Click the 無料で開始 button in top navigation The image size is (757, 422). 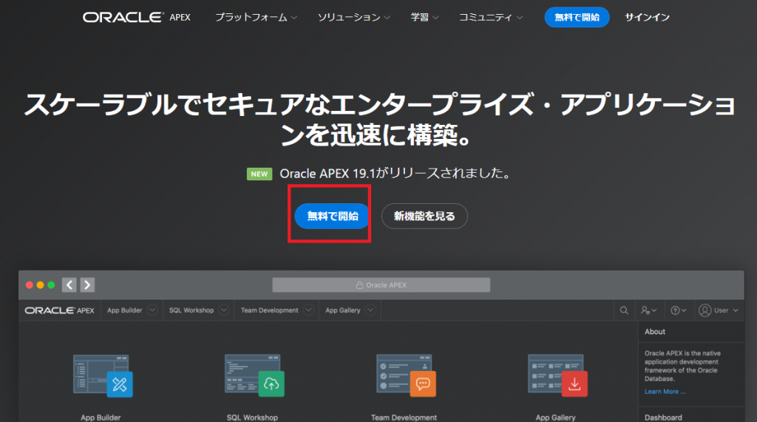(577, 18)
